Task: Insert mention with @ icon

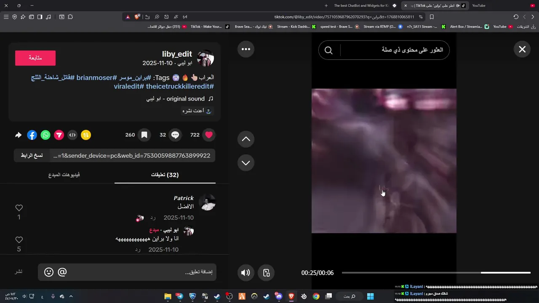Action: pyautogui.click(x=62, y=272)
